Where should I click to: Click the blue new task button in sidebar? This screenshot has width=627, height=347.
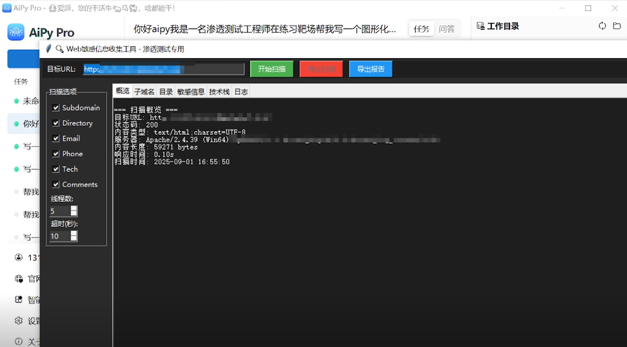click(24, 59)
